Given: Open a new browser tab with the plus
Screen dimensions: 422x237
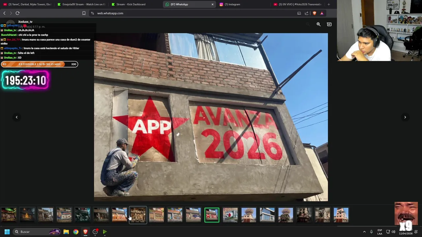Looking at the screenshot, I should tap(329, 4).
